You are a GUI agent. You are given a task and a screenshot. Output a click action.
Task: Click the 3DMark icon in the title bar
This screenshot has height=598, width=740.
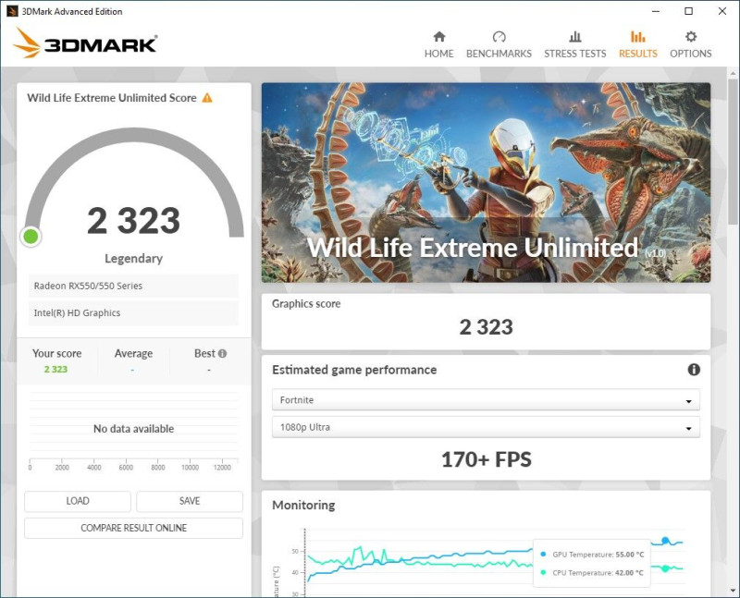click(x=12, y=11)
